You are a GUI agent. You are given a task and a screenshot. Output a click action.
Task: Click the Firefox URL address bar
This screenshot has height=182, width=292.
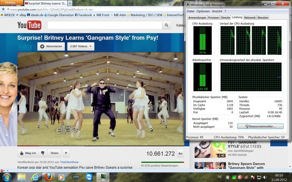(x=95, y=9)
